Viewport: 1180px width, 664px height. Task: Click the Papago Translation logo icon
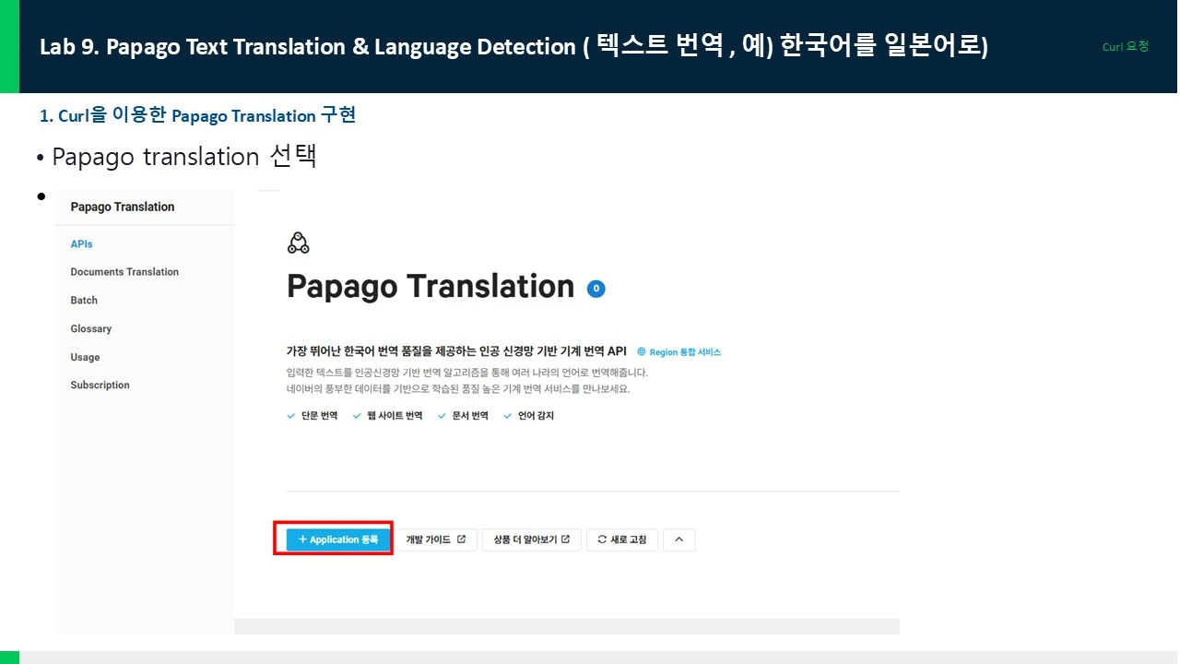298,243
